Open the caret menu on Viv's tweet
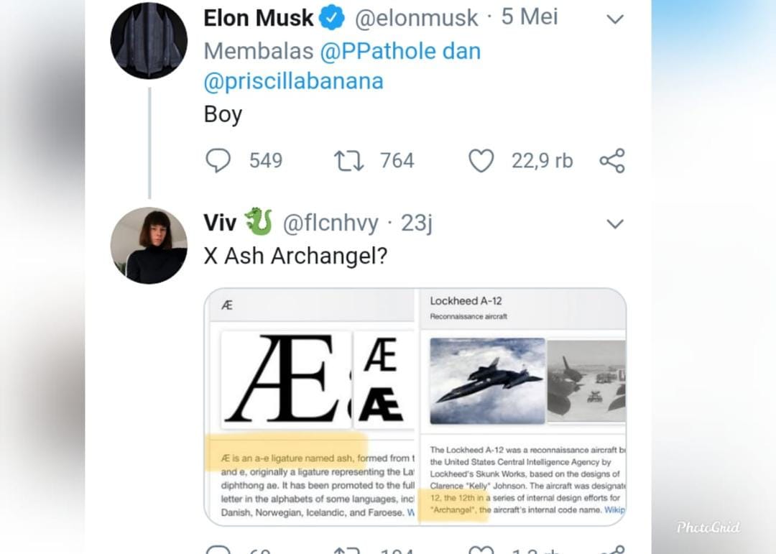The height and width of the screenshot is (554, 776). tap(615, 224)
